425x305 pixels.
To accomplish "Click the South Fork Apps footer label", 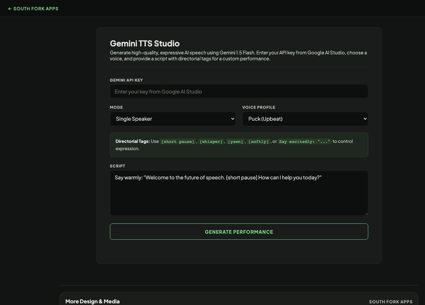I will tap(391, 302).
